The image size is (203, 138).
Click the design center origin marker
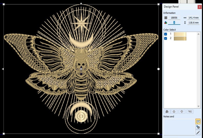(x=81, y=69)
